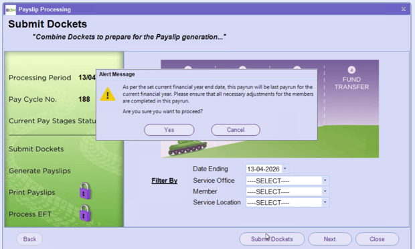The height and width of the screenshot is (249, 415).
Task: Click the Service Location label
Action: coord(217,202)
